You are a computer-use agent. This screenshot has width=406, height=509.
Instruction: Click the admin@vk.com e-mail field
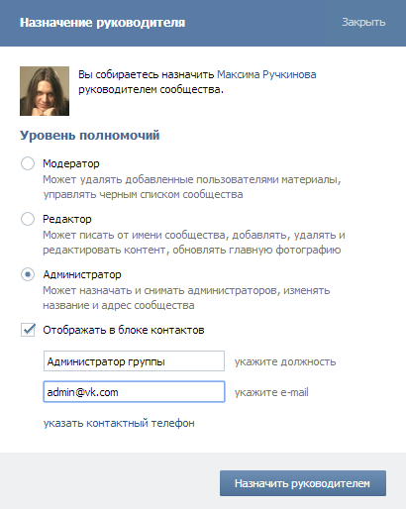[x=134, y=392]
